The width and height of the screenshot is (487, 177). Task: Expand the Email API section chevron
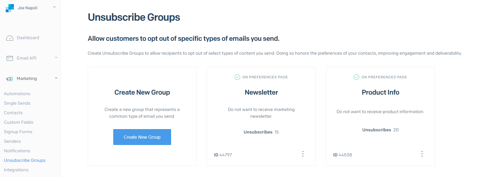pyautogui.click(x=56, y=58)
